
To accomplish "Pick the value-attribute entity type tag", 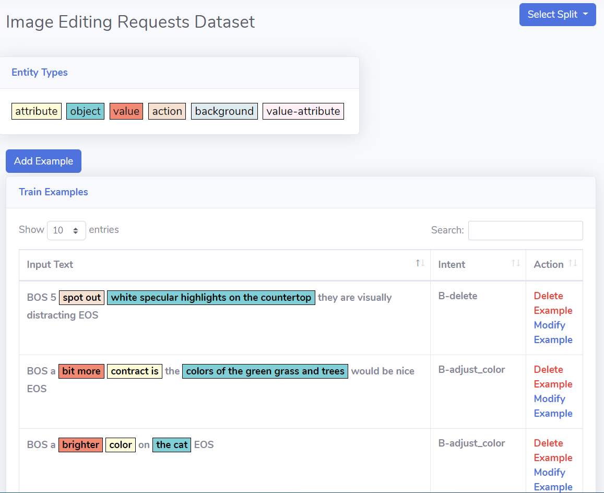I will click(303, 111).
